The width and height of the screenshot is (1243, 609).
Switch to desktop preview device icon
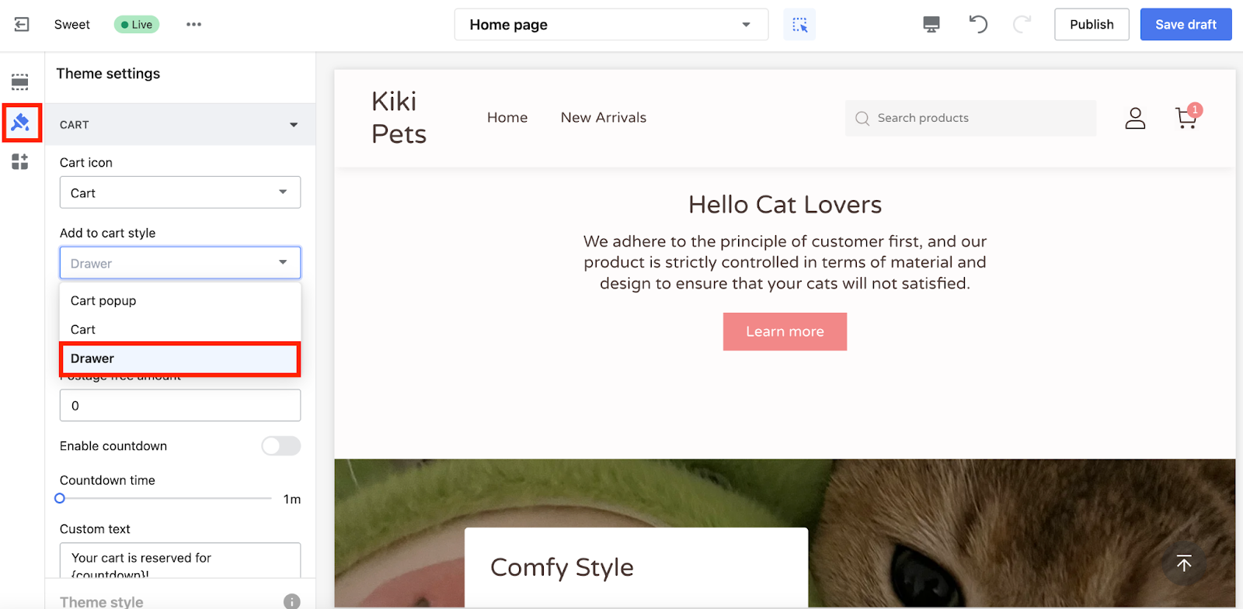(931, 25)
